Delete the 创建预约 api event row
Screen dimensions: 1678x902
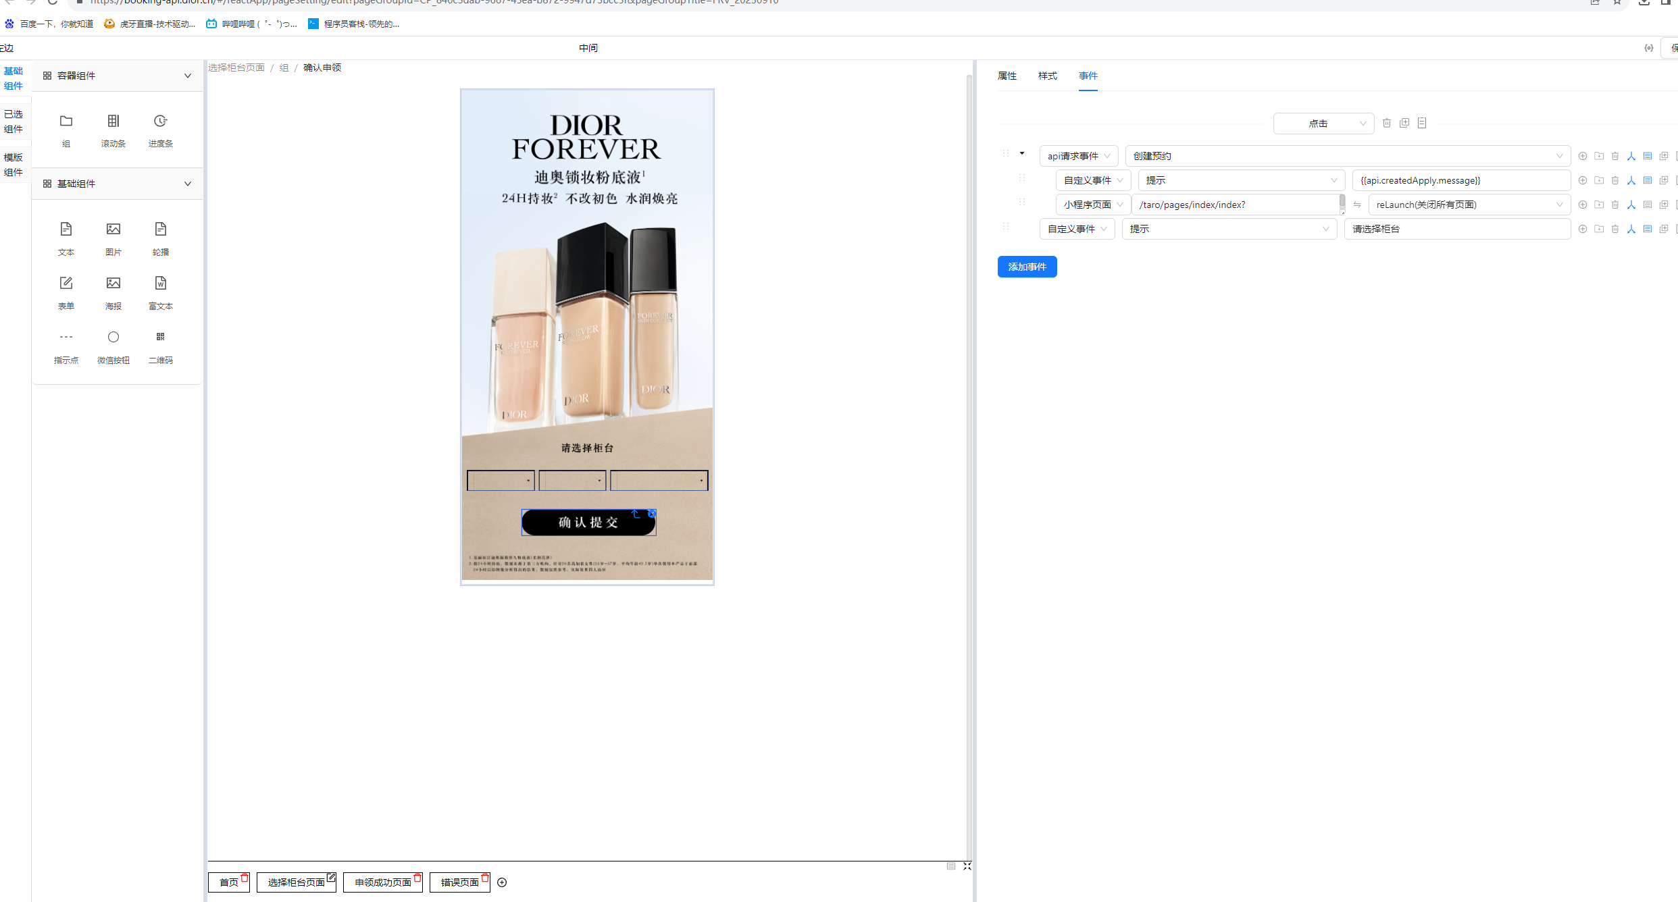[1615, 156]
